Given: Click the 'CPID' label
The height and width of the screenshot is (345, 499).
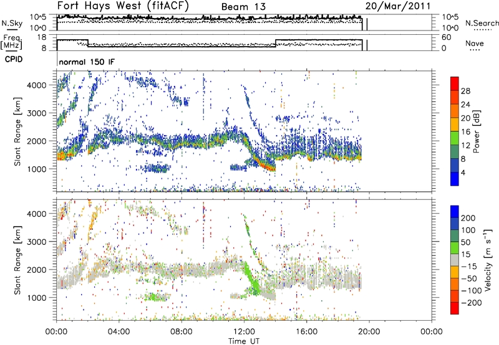Looking at the screenshot, I should coord(14,59).
